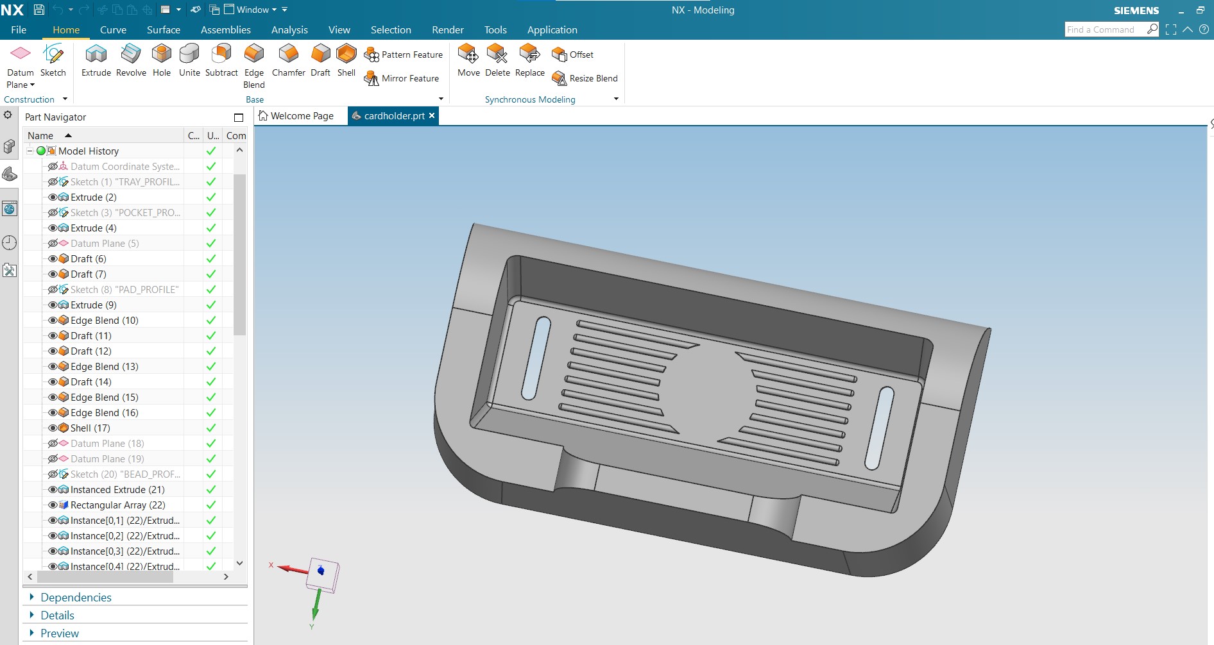Image resolution: width=1214 pixels, height=645 pixels.
Task: Pick the Offset Region tool
Action: [573, 54]
